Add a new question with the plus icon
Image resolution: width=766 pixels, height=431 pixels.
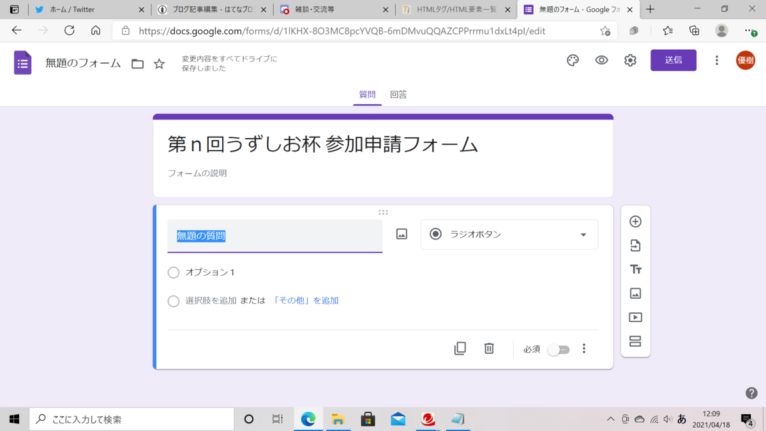point(635,221)
